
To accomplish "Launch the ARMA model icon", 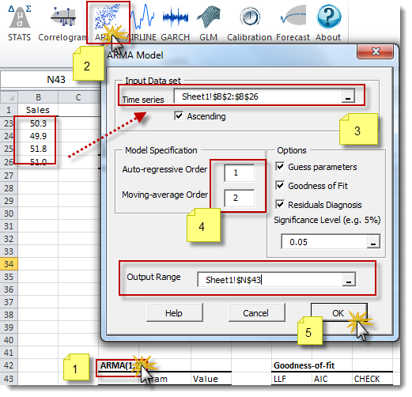I will click(108, 23).
